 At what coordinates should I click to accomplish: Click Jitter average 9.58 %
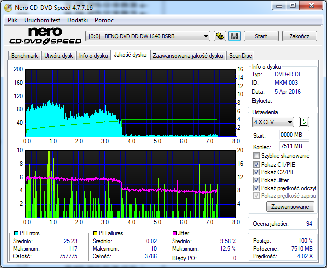[x=228, y=241]
